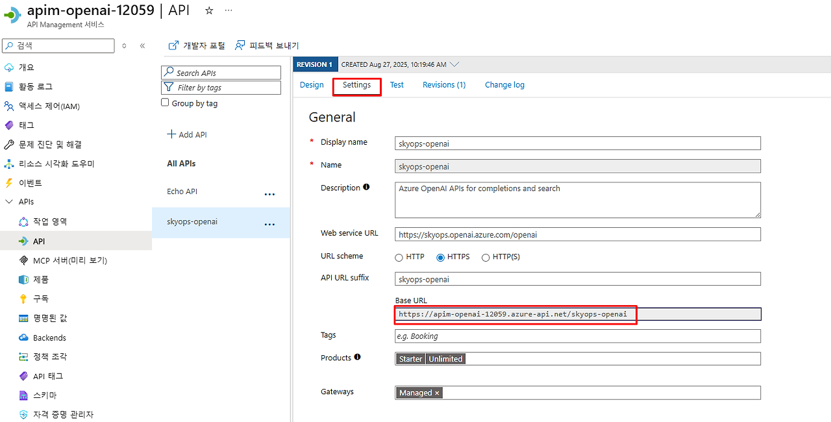
Task: Open the skyops-openai ellipsis menu
Action: pyautogui.click(x=269, y=225)
